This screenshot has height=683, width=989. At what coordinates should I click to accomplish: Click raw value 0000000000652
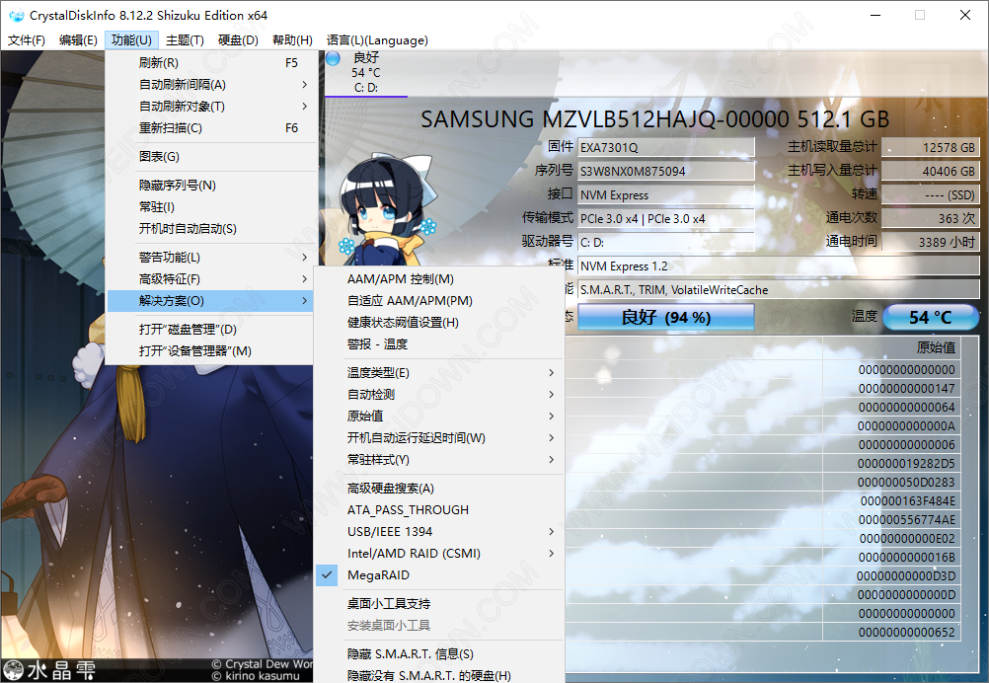[906, 632]
